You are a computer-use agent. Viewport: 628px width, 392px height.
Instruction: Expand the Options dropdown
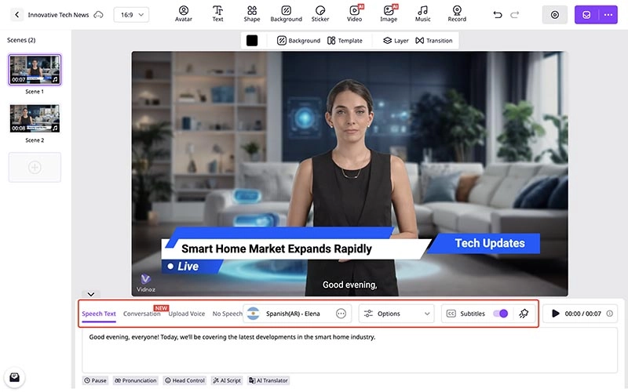pos(396,314)
